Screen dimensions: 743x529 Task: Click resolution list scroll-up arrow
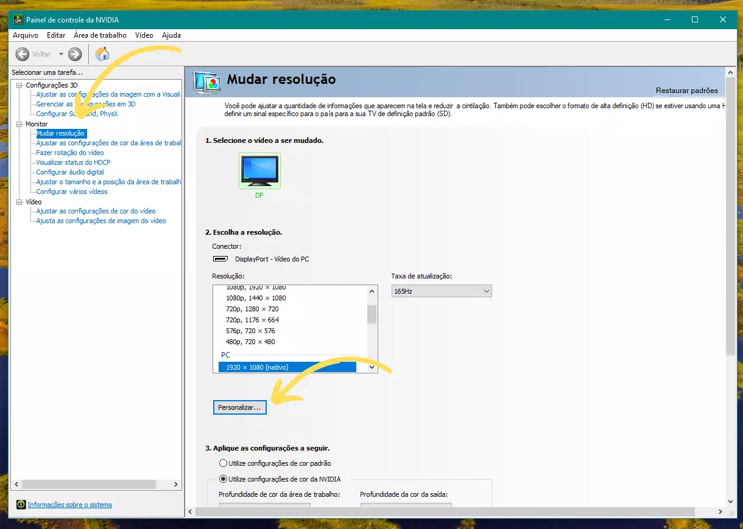click(372, 291)
